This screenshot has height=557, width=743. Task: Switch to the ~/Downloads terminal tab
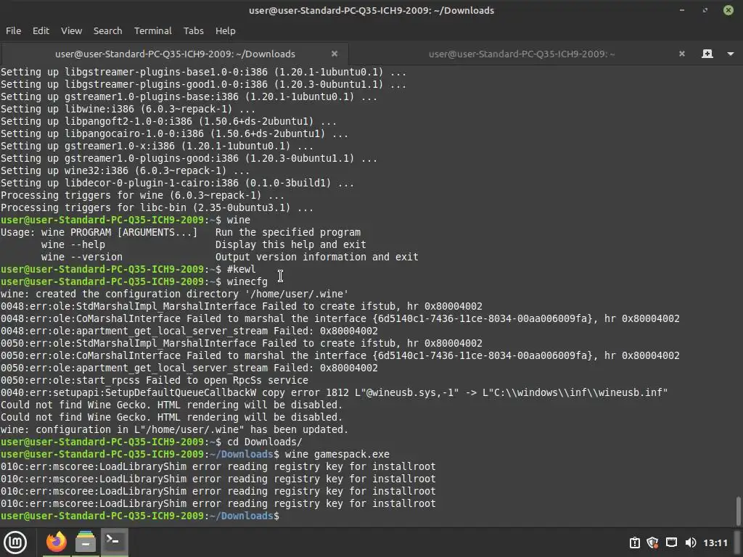click(x=175, y=54)
